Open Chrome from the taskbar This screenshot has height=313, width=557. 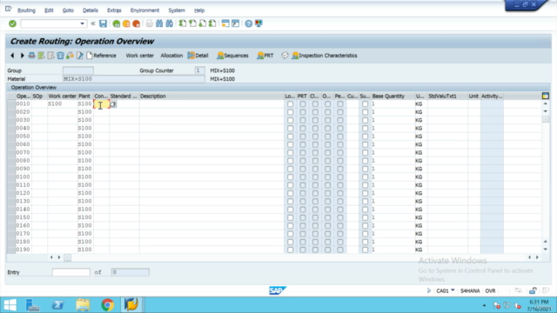coord(107,305)
